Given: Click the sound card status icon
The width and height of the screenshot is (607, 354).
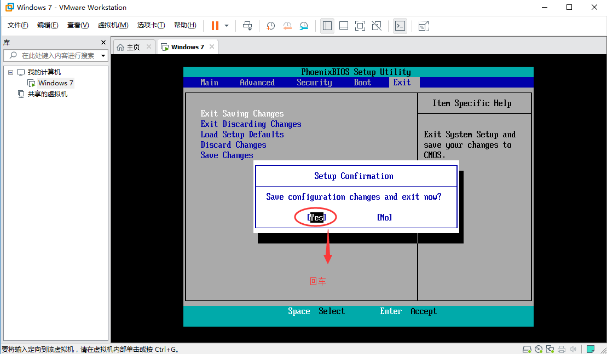Looking at the screenshot, I should click(573, 350).
